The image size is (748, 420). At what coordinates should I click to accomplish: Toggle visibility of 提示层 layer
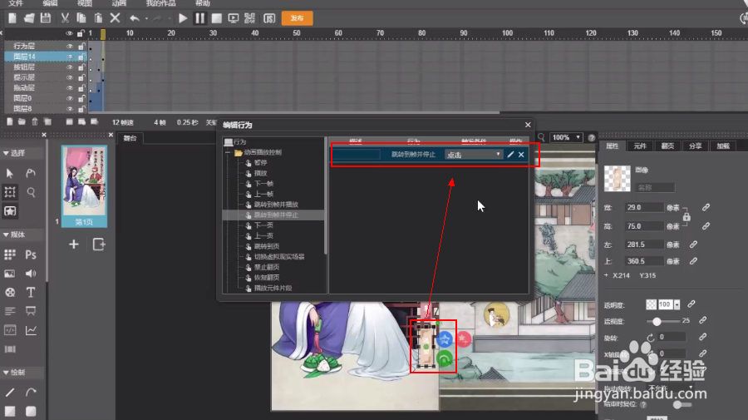pyautogui.click(x=70, y=78)
